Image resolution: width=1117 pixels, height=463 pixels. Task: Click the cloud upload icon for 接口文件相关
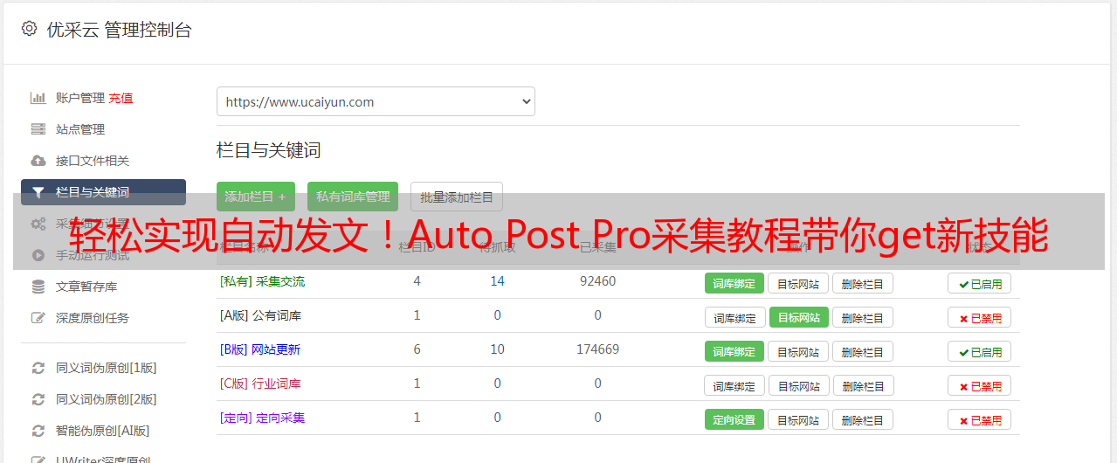pyautogui.click(x=38, y=161)
